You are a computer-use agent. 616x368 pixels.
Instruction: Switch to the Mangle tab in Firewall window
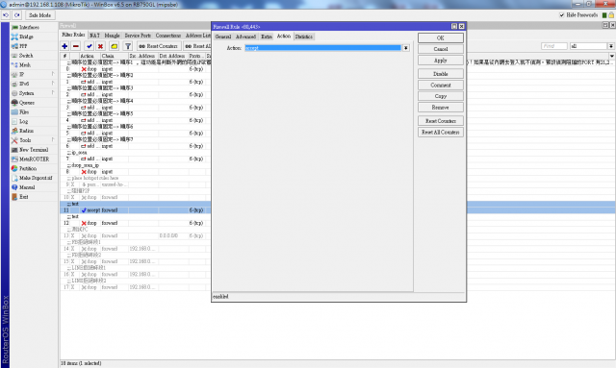(112, 36)
